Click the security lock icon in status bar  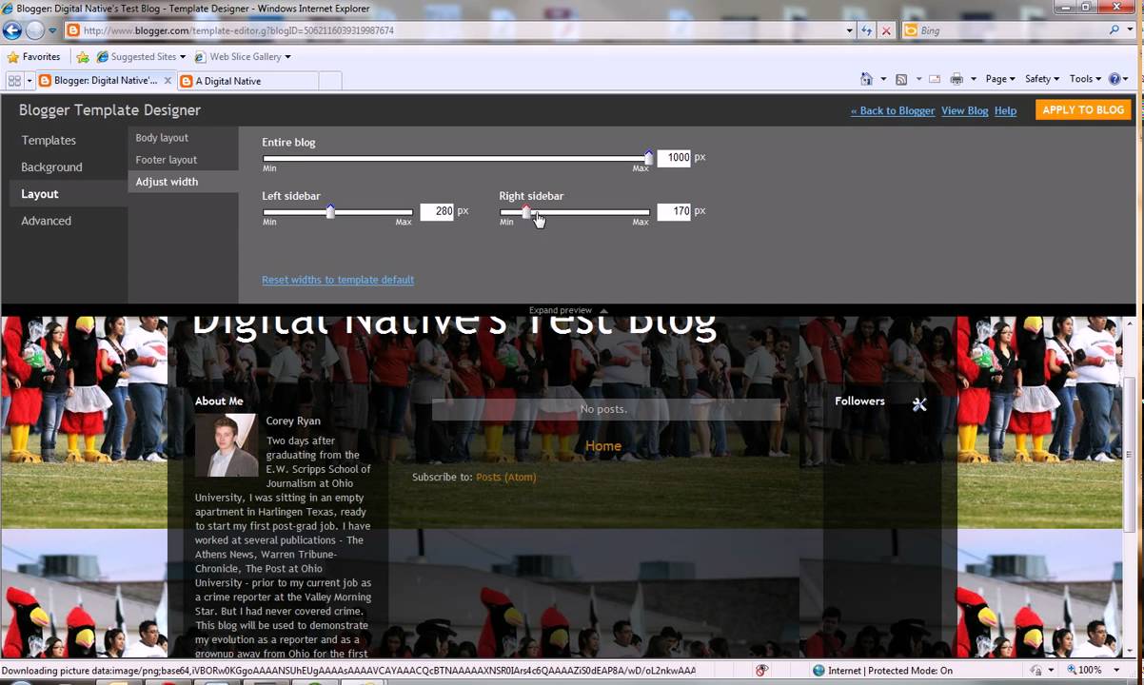(x=1036, y=671)
